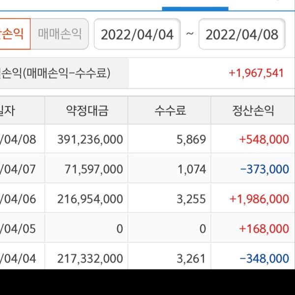Viewport: 295px width, 295px height.
Task: Tap the +1,986,000 settlement profit cell
Action: 259,199
